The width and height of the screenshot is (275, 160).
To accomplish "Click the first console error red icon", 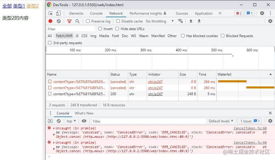I will (49, 128).
